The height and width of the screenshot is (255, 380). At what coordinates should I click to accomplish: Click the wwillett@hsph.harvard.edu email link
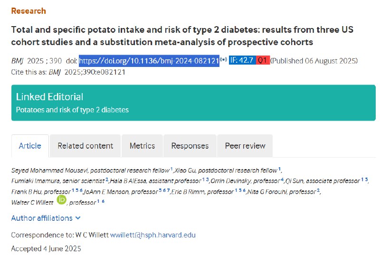pos(153,235)
